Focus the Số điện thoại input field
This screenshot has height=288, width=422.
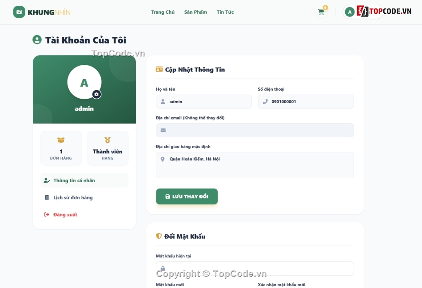coord(306,101)
